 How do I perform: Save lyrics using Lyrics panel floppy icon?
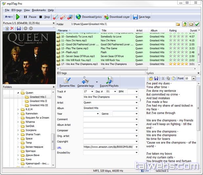click(156, 78)
